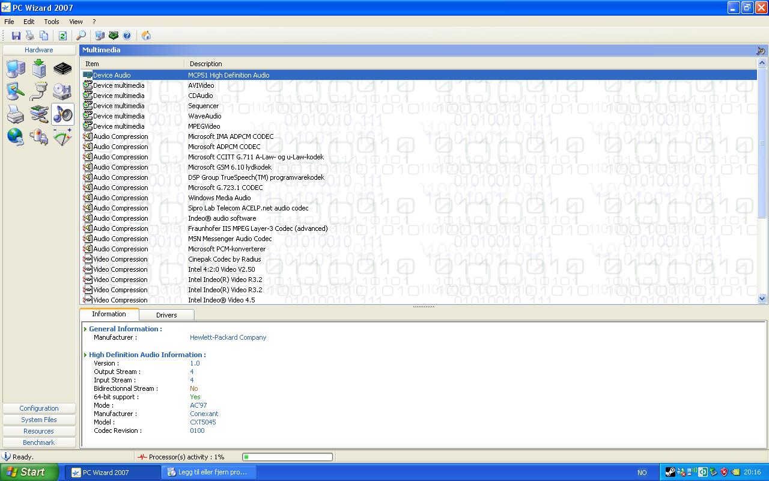The image size is (769, 481).
Task: Select Cinepak Codec by Radius row
Action: coord(419,259)
